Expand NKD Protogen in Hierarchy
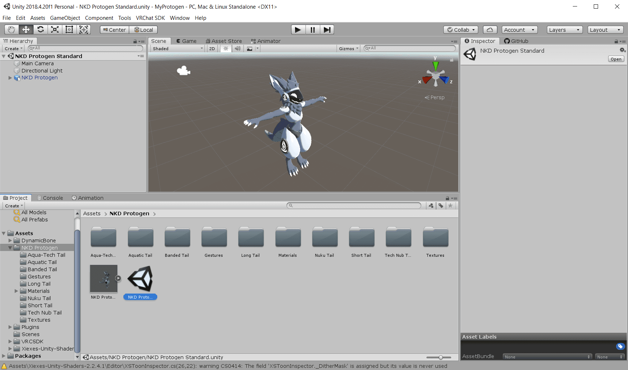The height and width of the screenshot is (370, 628). click(10, 78)
